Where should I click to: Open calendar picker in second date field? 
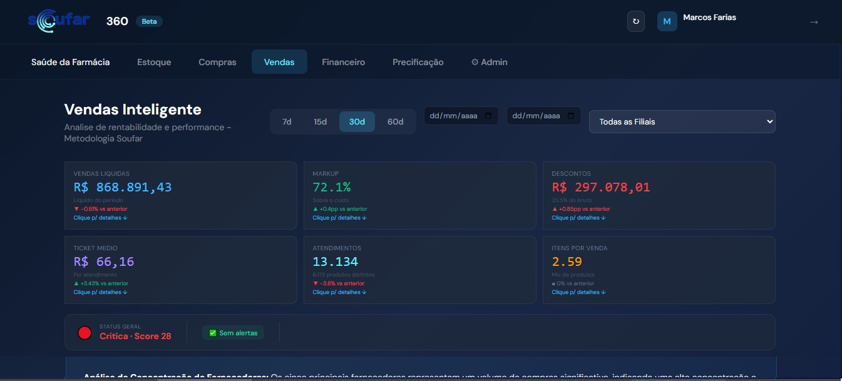571,116
